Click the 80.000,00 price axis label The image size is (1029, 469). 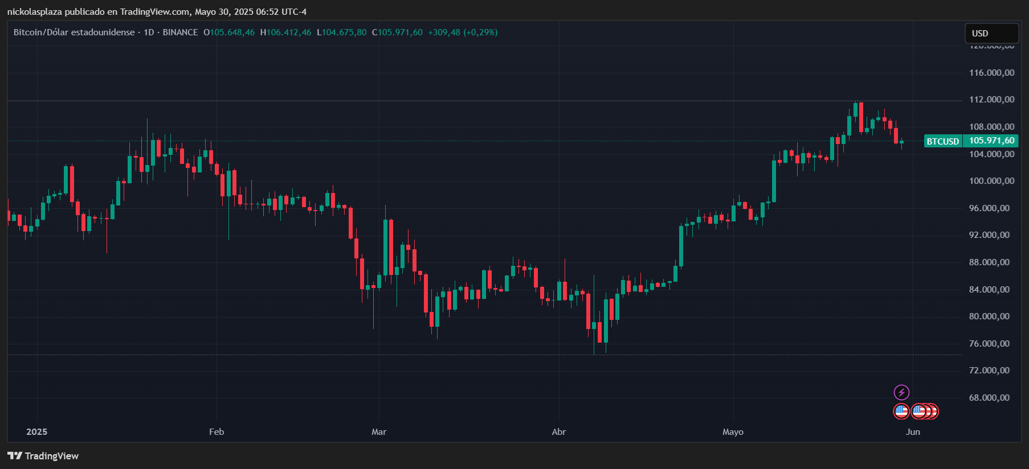click(989, 316)
